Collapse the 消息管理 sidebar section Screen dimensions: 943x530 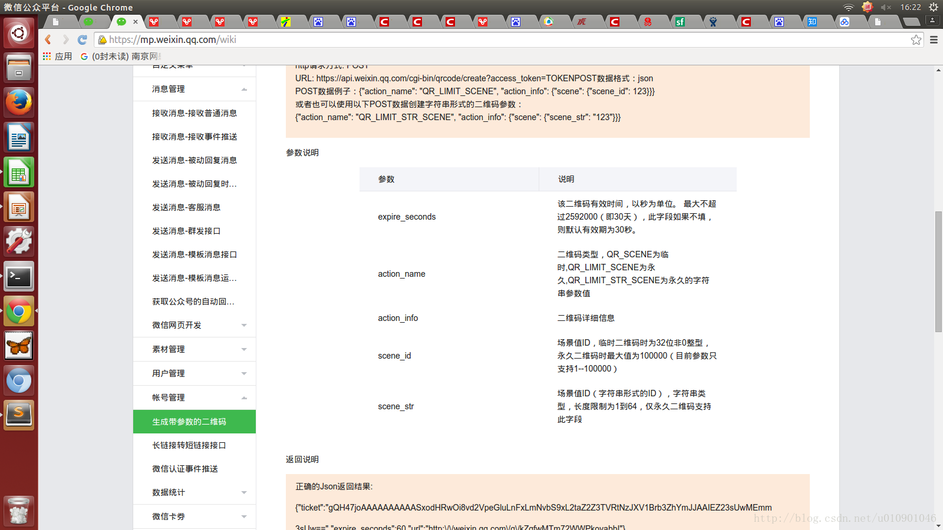(x=194, y=89)
